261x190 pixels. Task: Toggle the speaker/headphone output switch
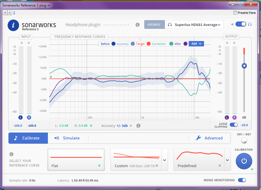[241, 24]
